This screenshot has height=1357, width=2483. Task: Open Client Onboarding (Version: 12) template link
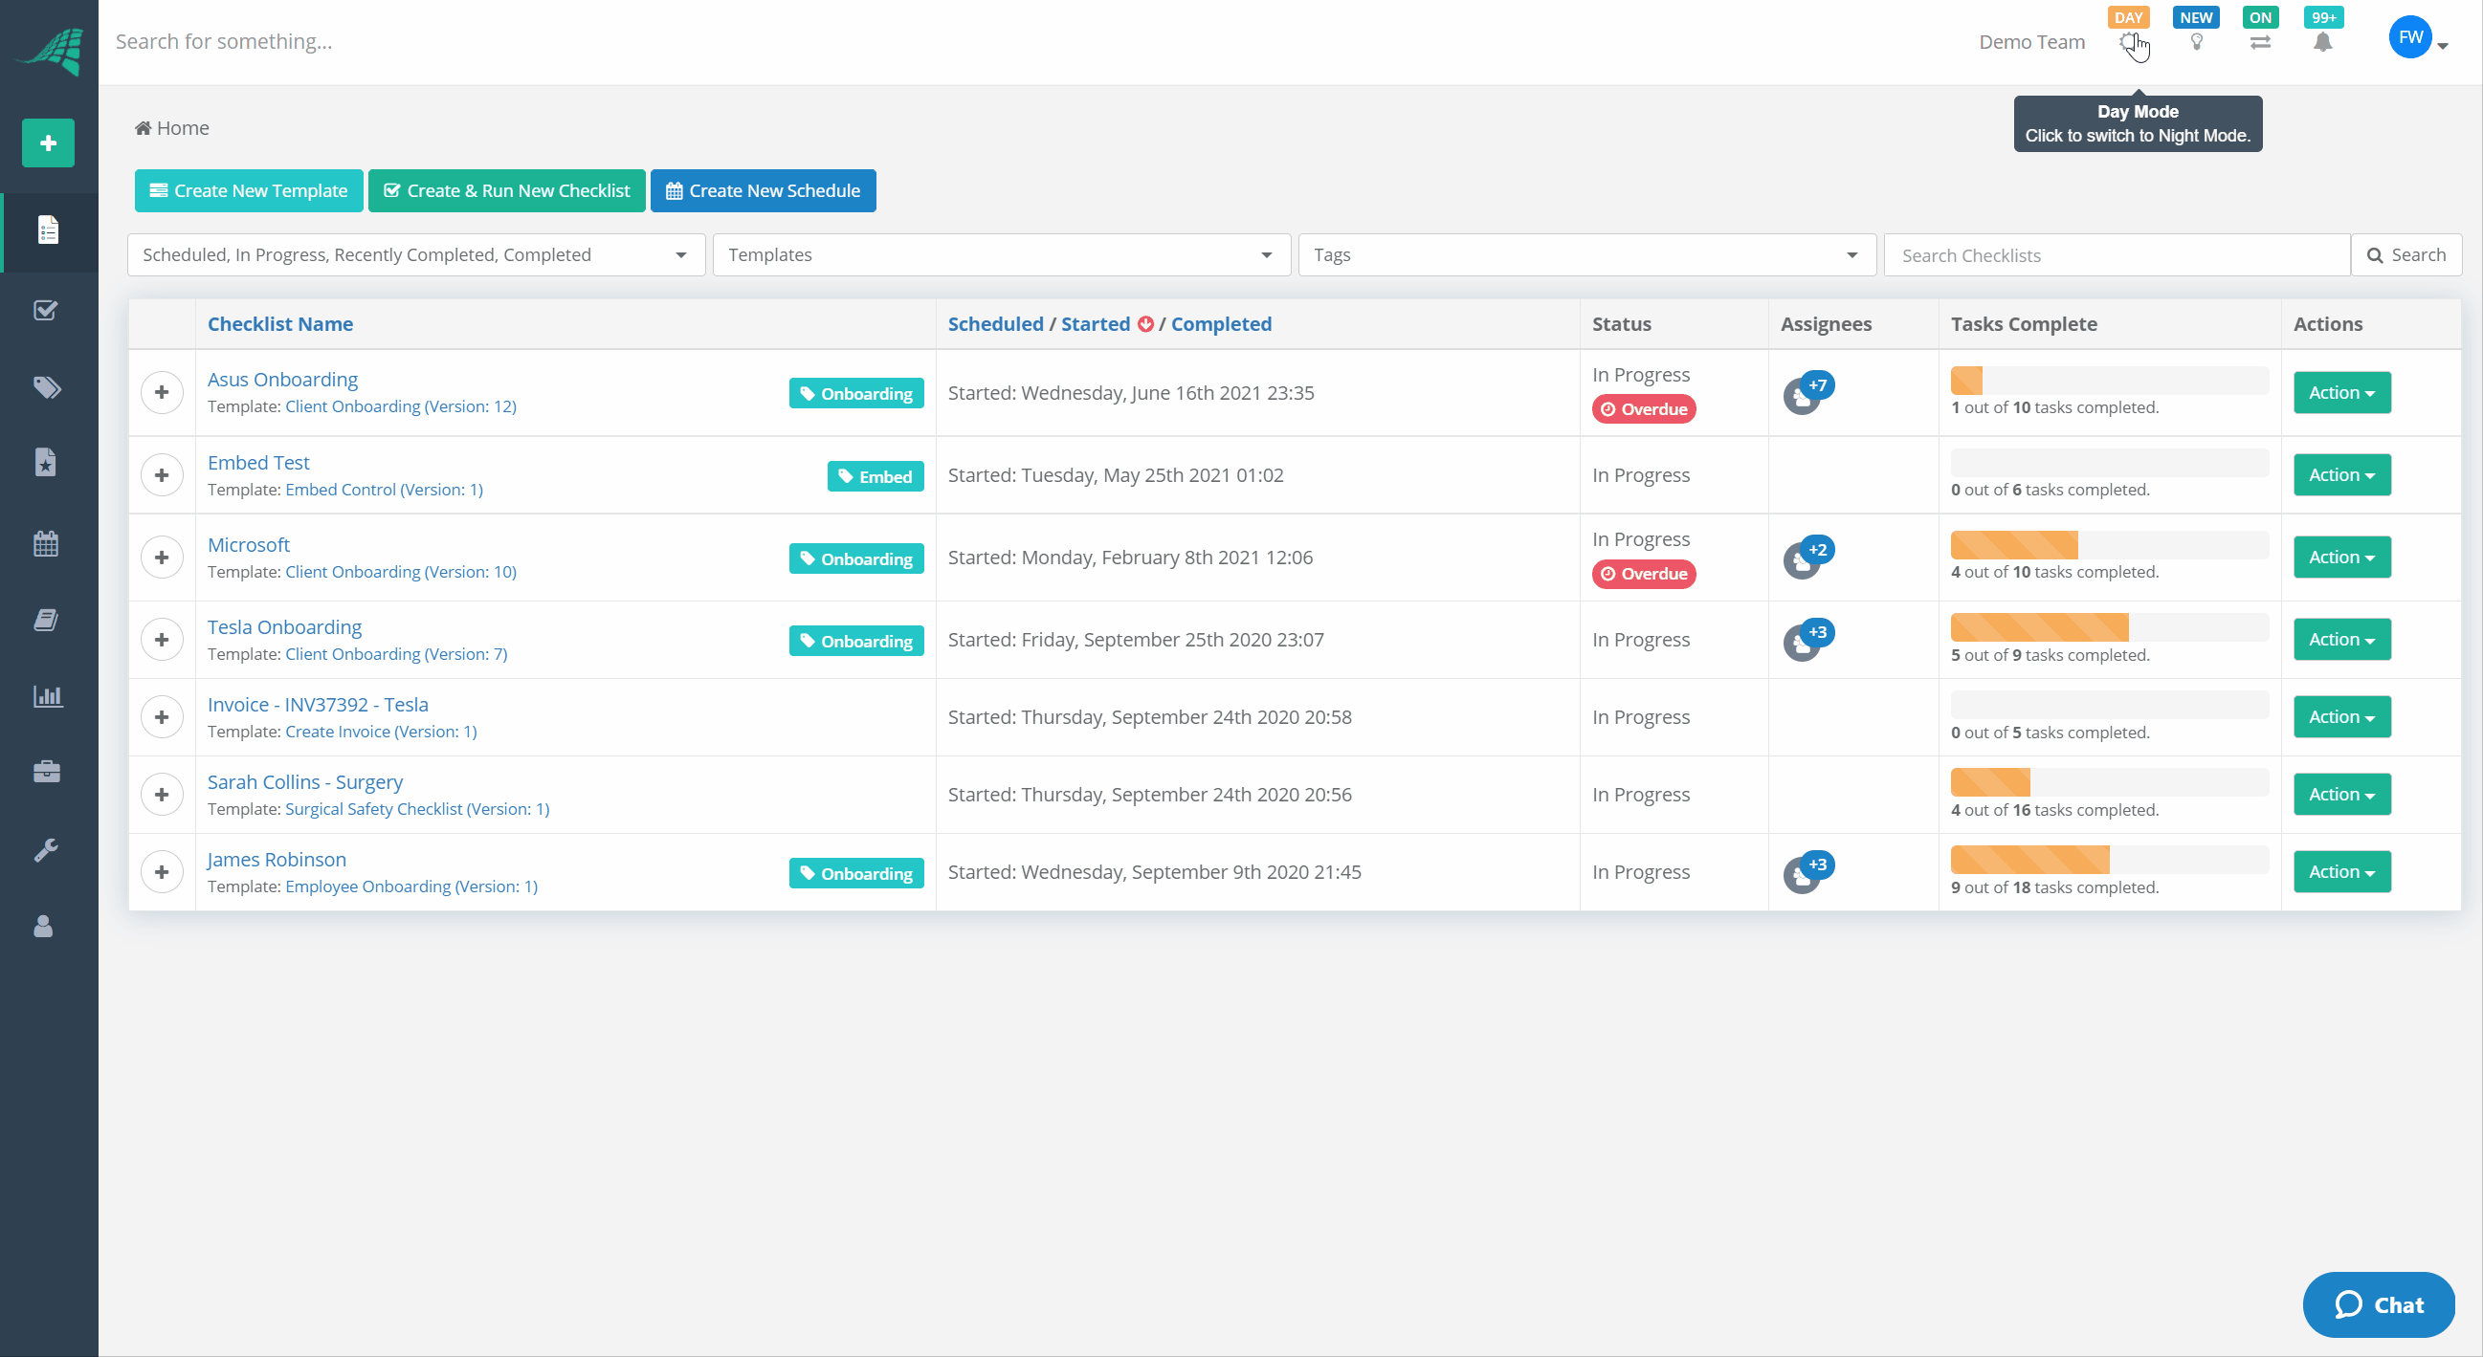coord(400,406)
